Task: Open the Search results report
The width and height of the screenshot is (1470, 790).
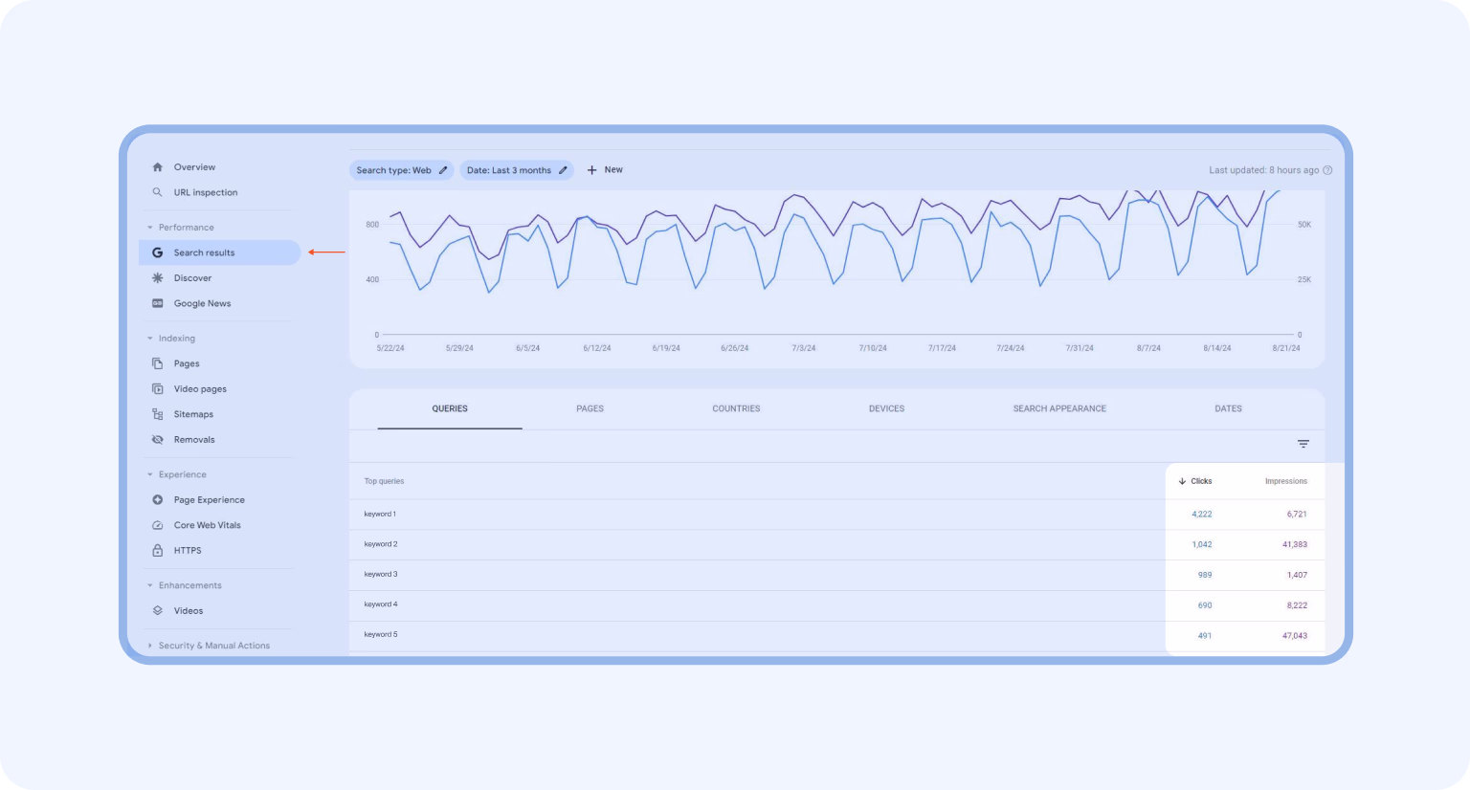Action: click(x=219, y=252)
